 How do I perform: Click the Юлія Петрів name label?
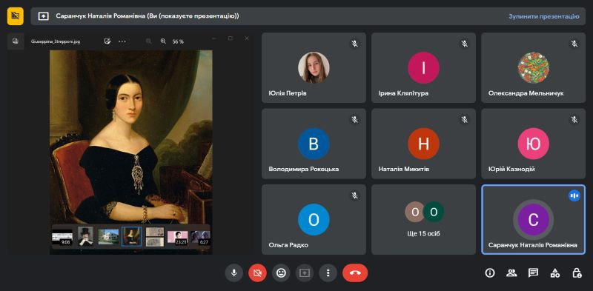(288, 93)
